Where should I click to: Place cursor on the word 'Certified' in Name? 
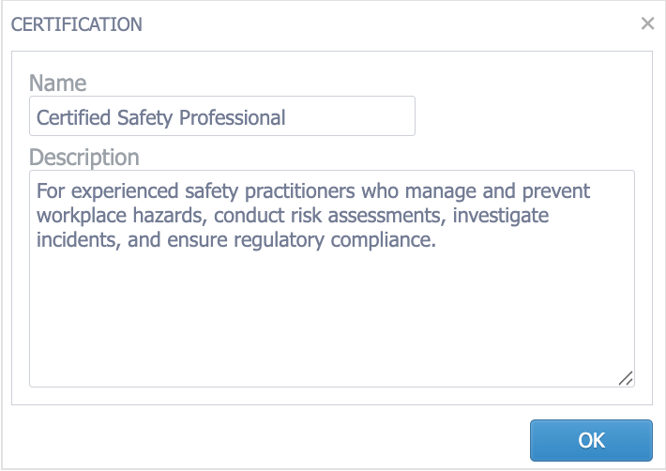[71, 118]
